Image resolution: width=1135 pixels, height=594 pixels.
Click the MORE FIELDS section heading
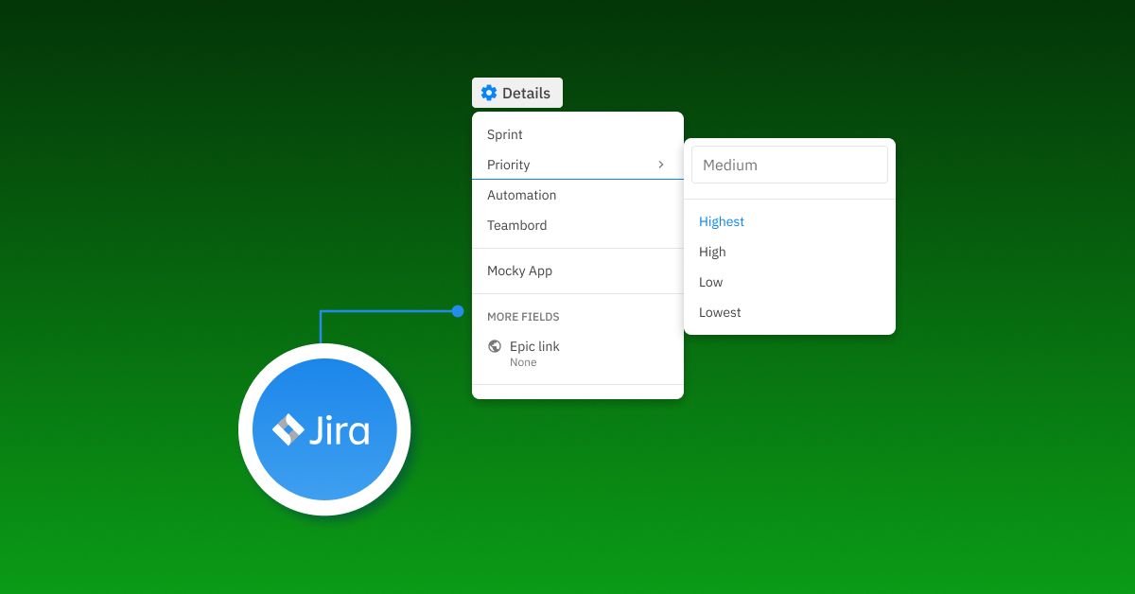[x=523, y=317]
